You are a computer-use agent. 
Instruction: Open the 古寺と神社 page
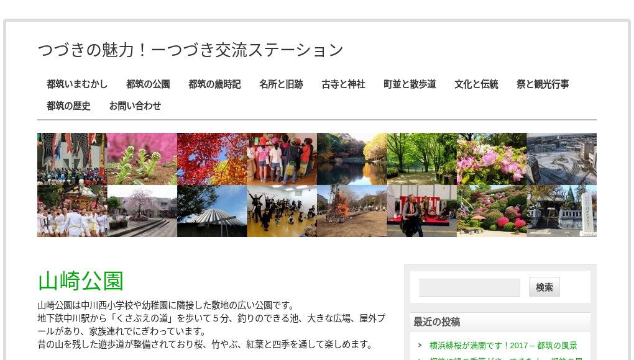343,84
